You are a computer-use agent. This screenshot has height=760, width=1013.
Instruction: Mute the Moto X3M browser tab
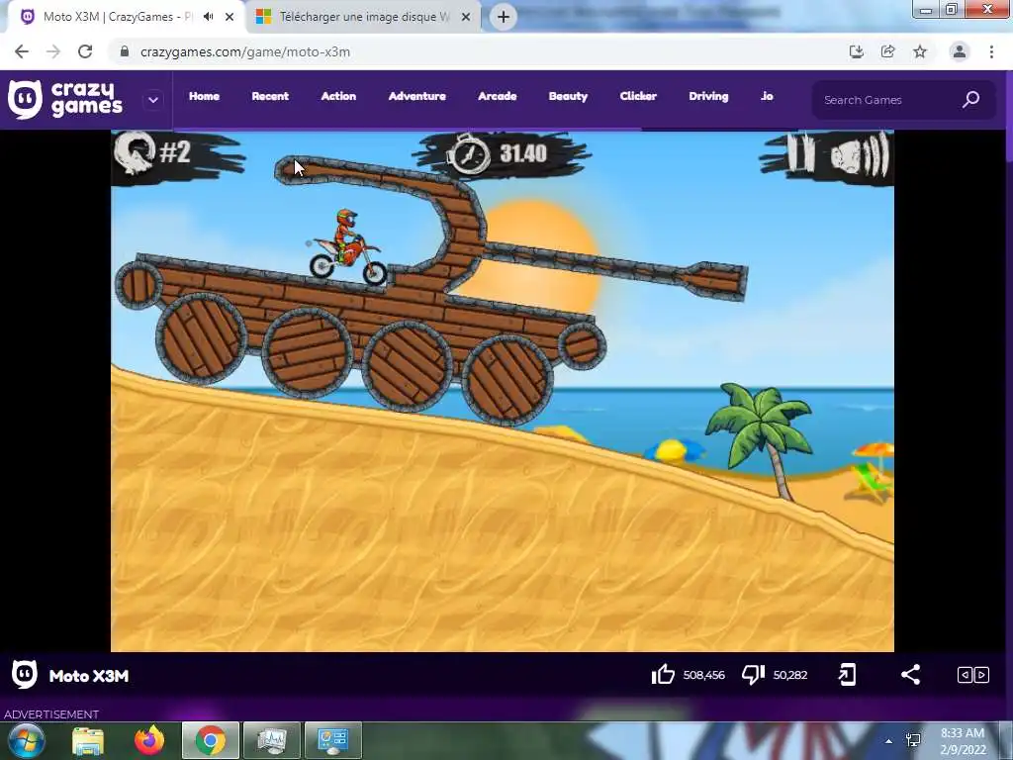[208, 17]
